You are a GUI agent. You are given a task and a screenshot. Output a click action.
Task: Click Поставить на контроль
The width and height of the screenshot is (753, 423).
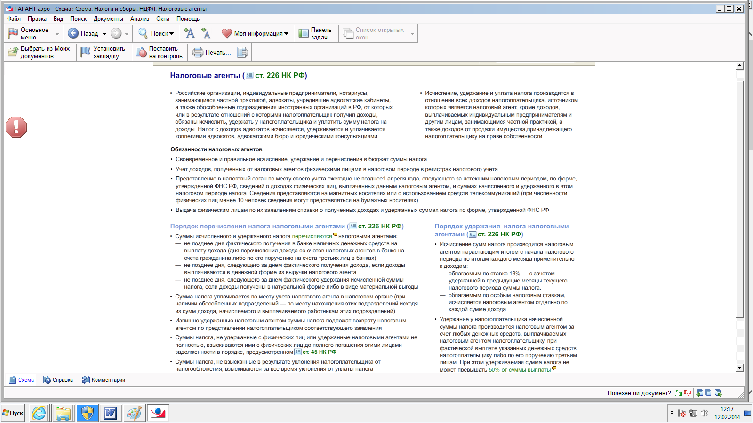click(x=160, y=52)
